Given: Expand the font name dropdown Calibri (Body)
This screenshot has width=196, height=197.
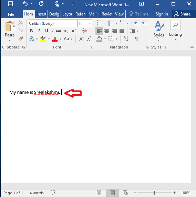Looking at the screenshot, I should pos(75,23).
